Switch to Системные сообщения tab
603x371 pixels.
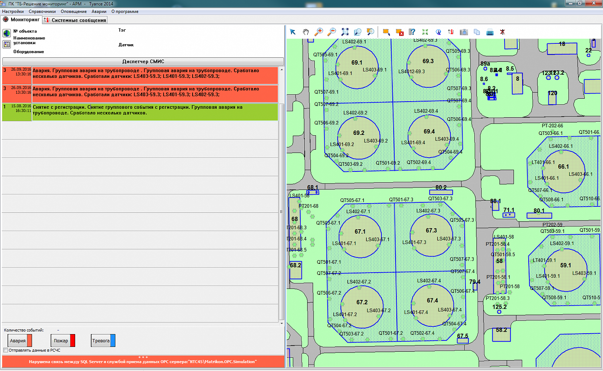click(75, 20)
